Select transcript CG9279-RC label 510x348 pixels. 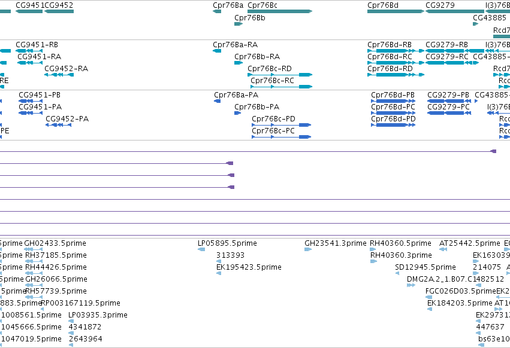447,56
